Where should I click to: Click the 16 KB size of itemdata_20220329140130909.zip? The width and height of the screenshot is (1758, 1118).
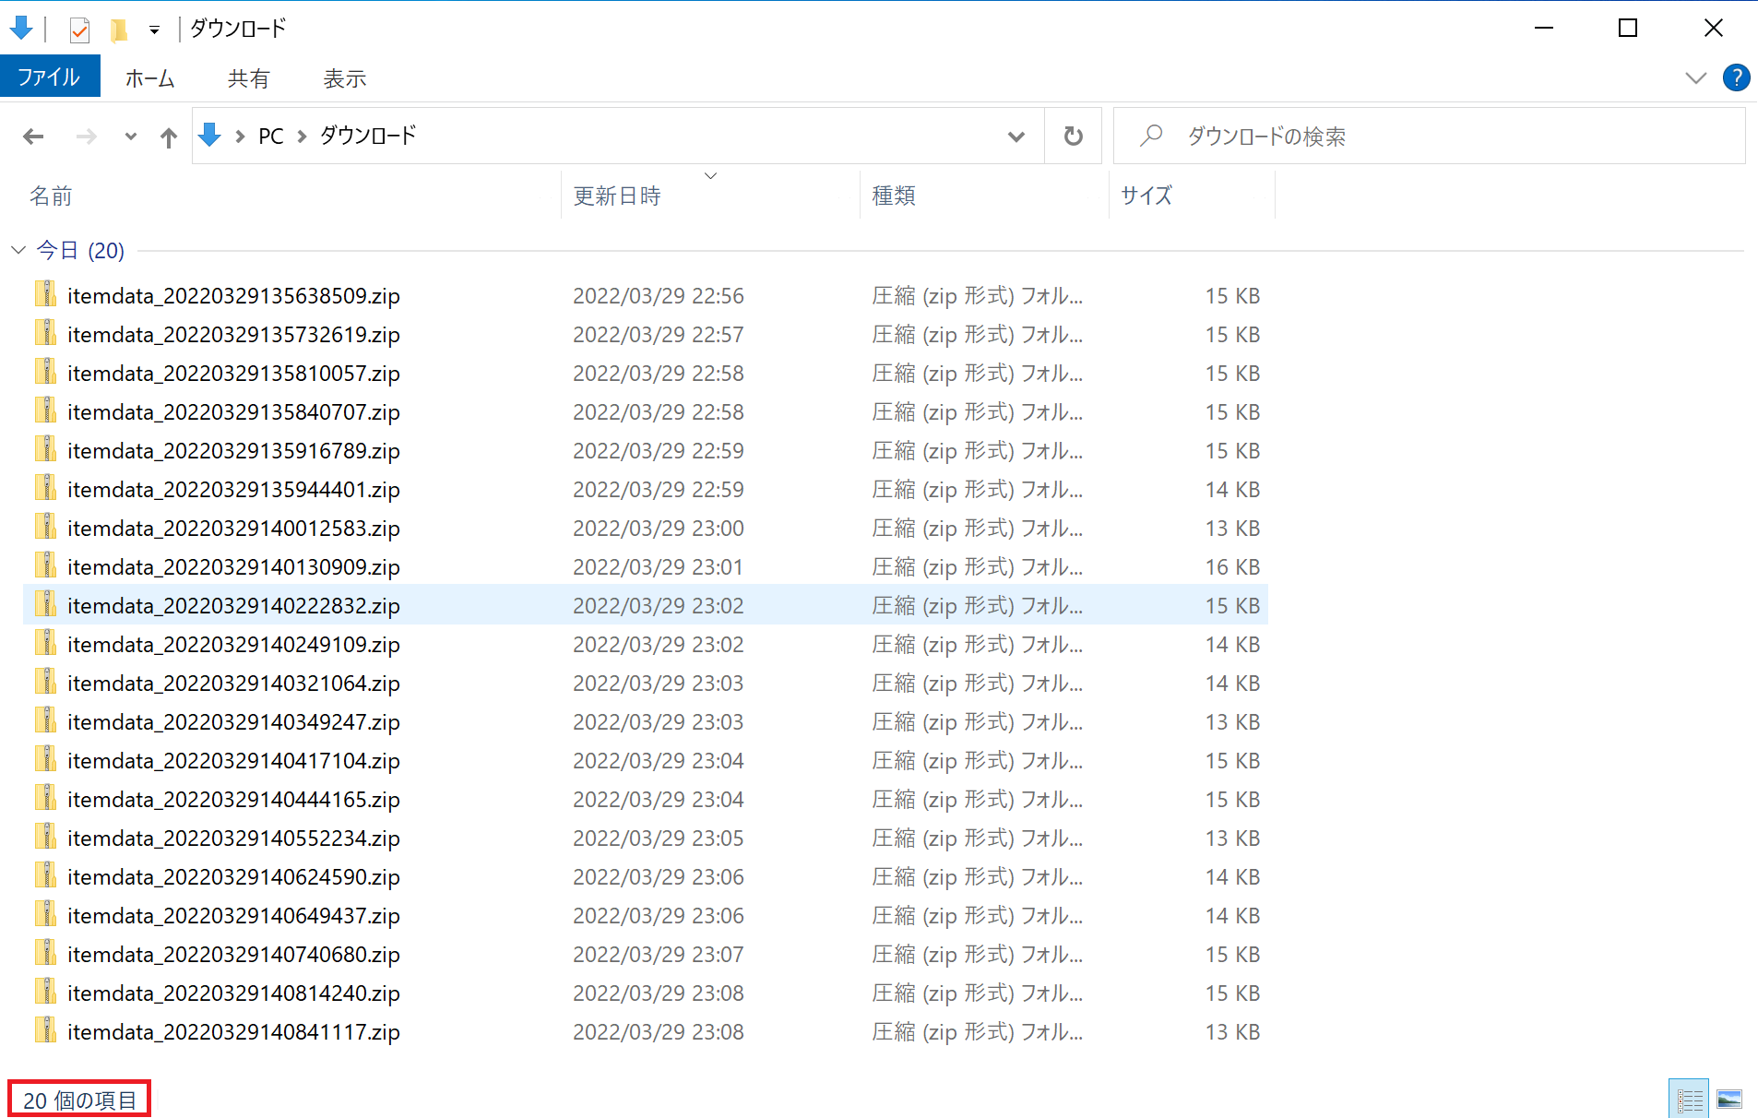pyautogui.click(x=1232, y=567)
